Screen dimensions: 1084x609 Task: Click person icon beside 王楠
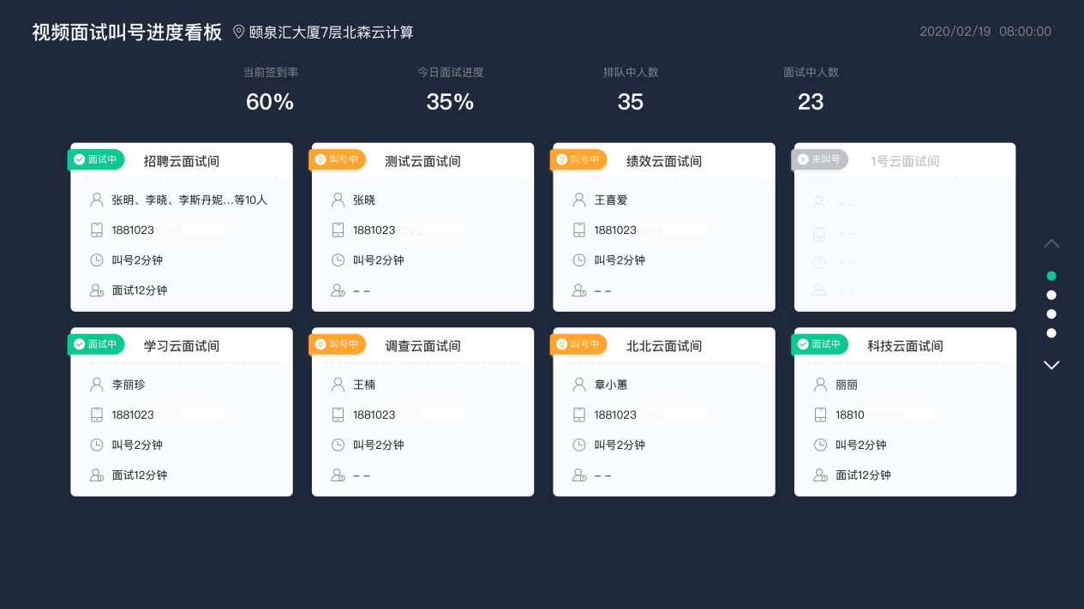pyautogui.click(x=338, y=385)
